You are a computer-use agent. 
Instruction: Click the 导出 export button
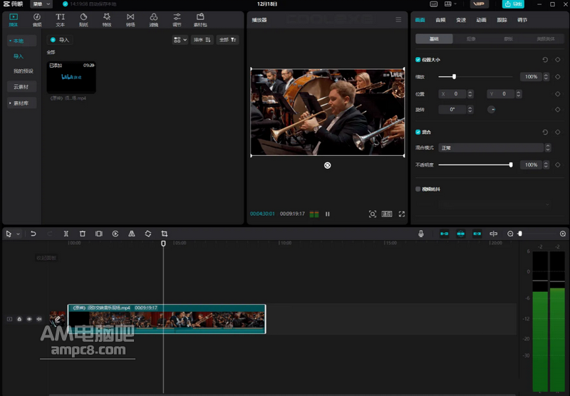tap(513, 4)
